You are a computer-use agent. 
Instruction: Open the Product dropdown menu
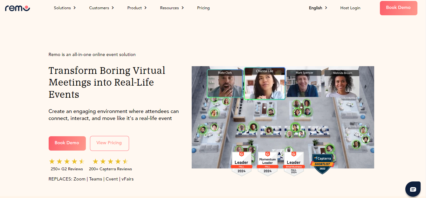tap(137, 8)
